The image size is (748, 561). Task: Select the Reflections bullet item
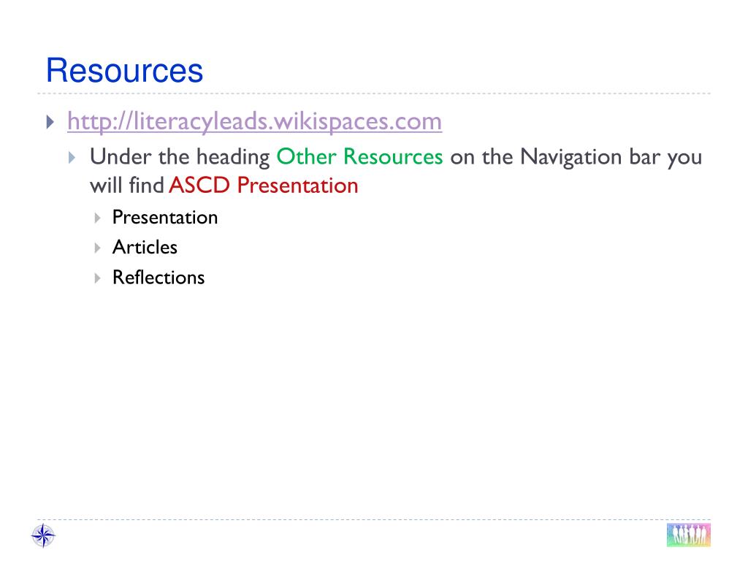[159, 277]
